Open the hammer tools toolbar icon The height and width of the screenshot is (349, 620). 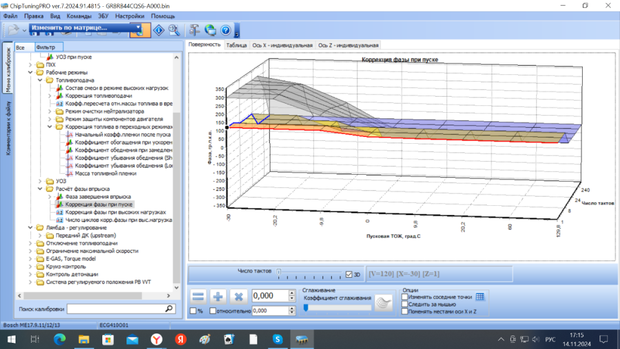(x=194, y=29)
